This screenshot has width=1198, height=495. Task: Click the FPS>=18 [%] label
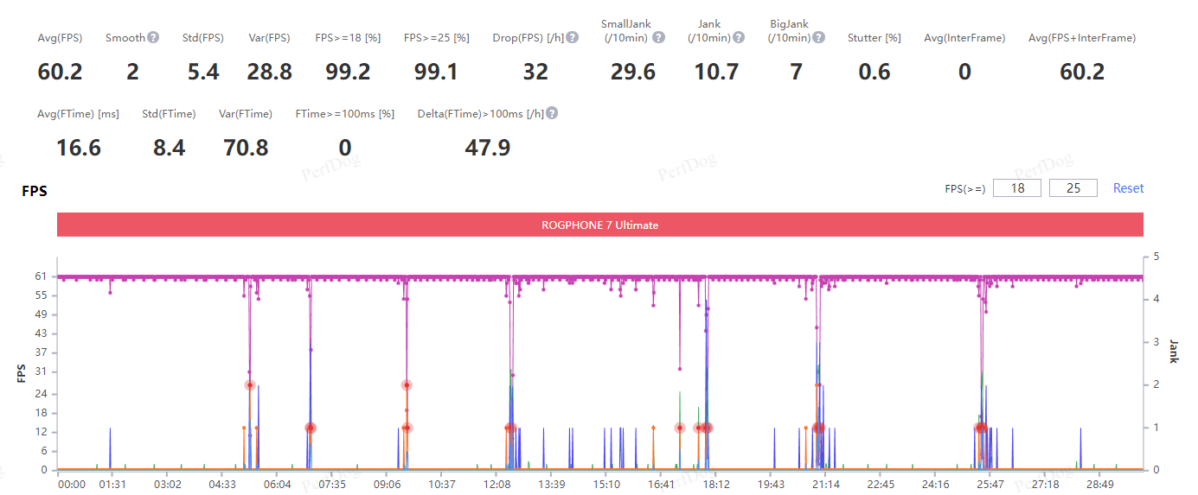348,38
